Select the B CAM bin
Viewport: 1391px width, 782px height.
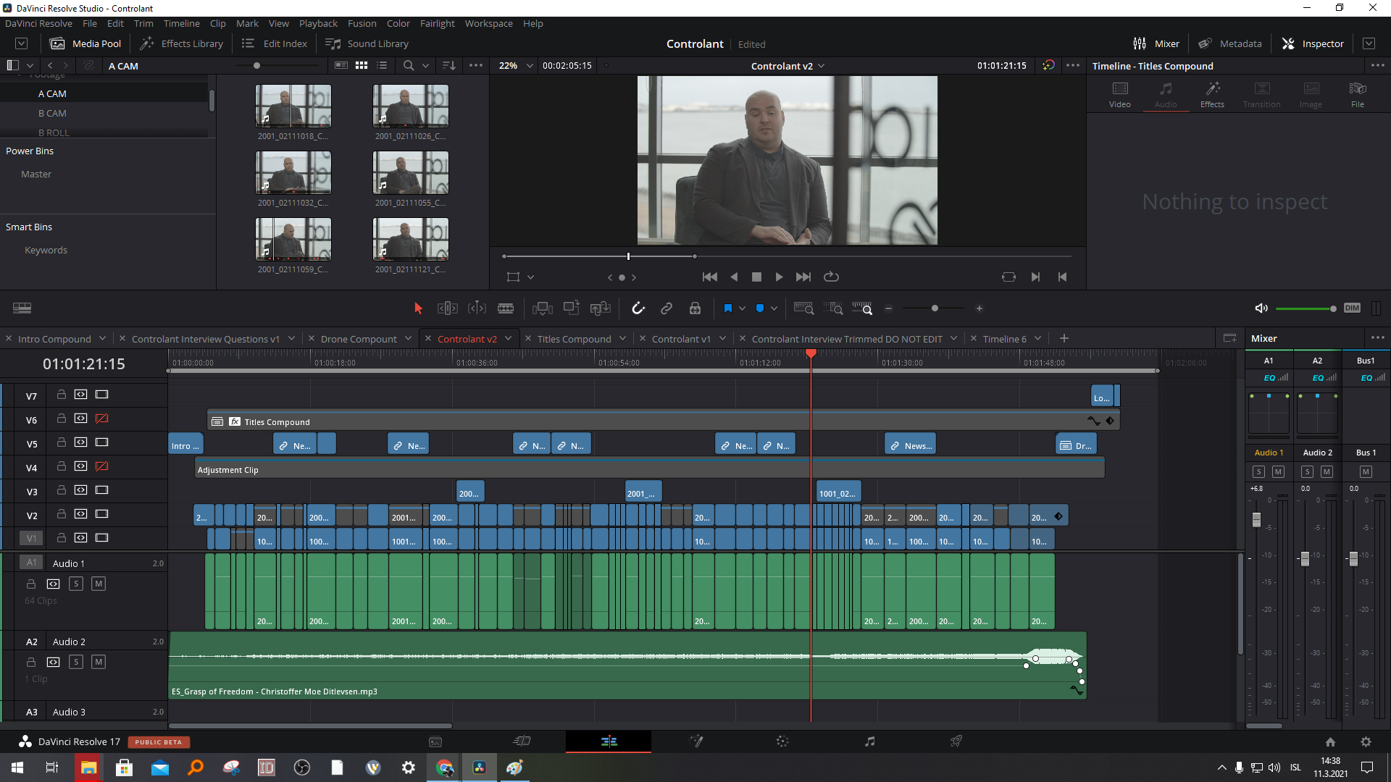[52, 114]
